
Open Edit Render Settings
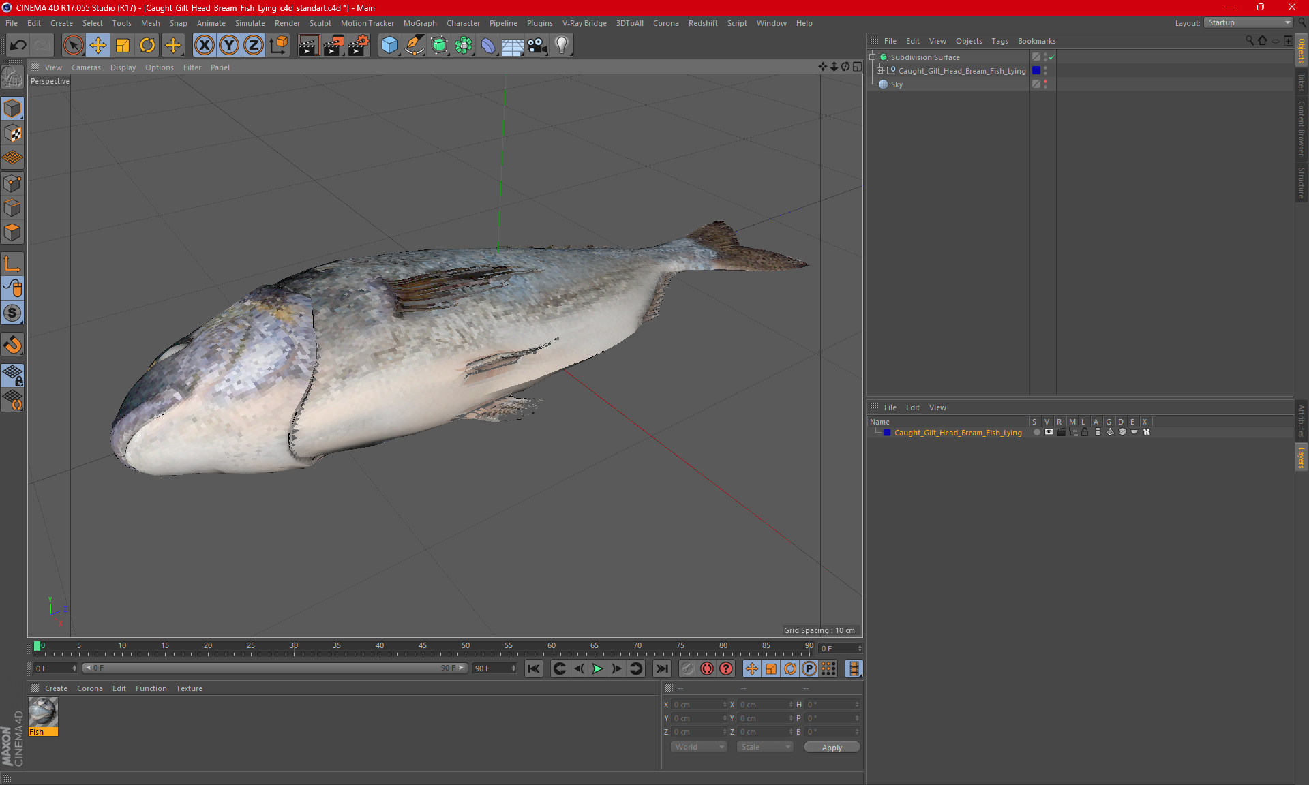pyautogui.click(x=359, y=45)
